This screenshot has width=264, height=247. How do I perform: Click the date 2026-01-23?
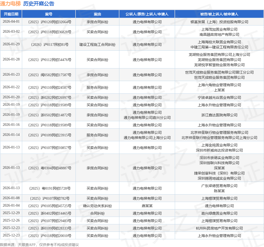pos(11,74)
